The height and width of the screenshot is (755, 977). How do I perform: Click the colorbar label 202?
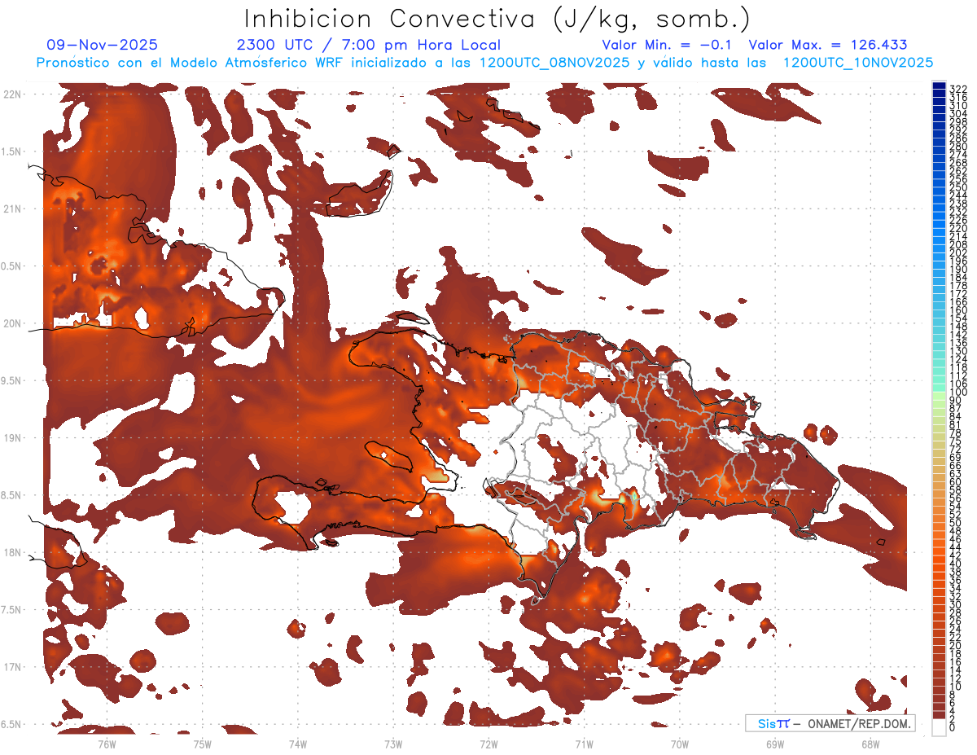click(958, 252)
